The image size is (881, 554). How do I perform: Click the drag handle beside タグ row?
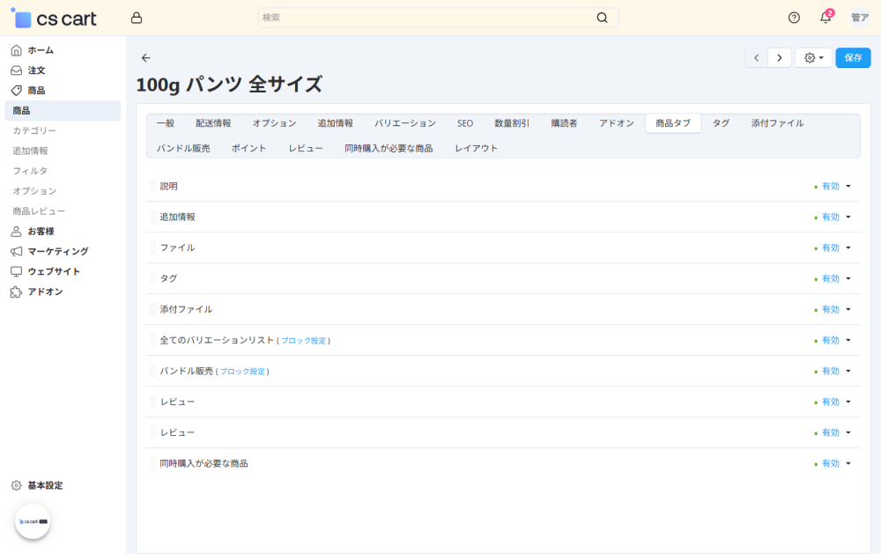pyautogui.click(x=152, y=279)
